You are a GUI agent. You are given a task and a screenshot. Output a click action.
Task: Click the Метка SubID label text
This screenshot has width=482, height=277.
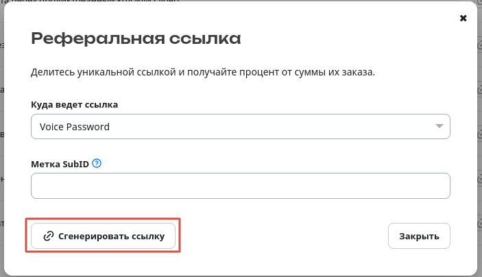click(60, 164)
